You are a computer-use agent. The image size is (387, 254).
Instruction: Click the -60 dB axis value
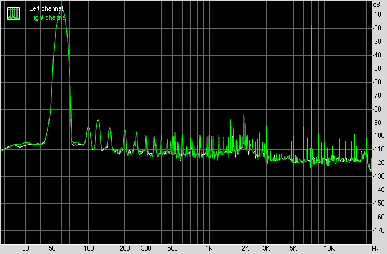pos(377,82)
